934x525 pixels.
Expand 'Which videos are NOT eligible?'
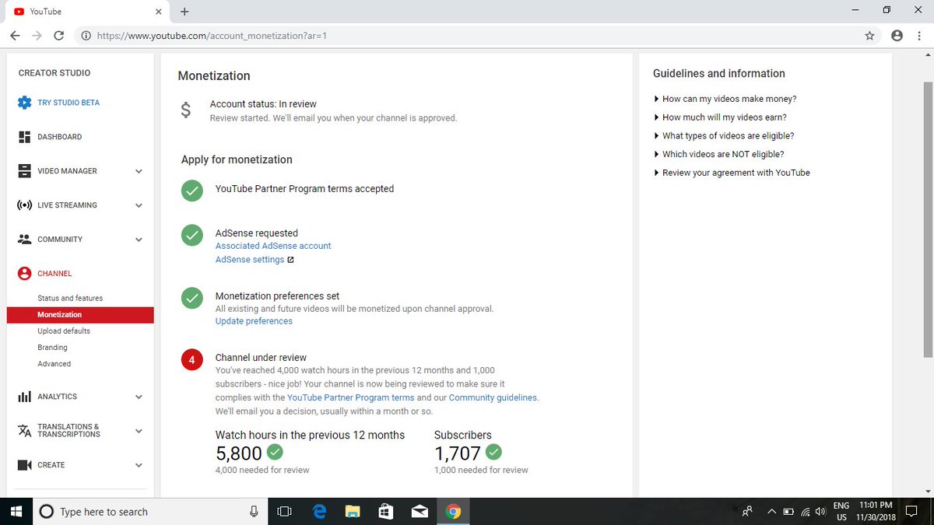pos(719,155)
